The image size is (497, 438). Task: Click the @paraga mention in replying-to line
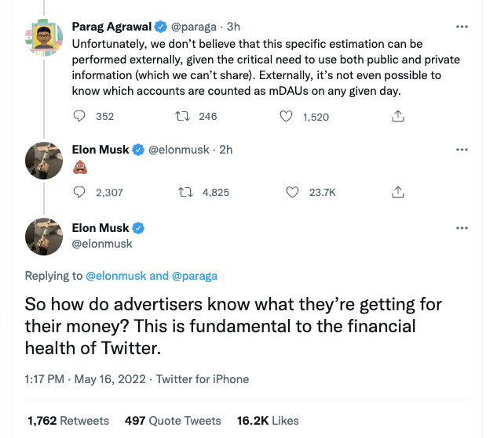tap(195, 276)
